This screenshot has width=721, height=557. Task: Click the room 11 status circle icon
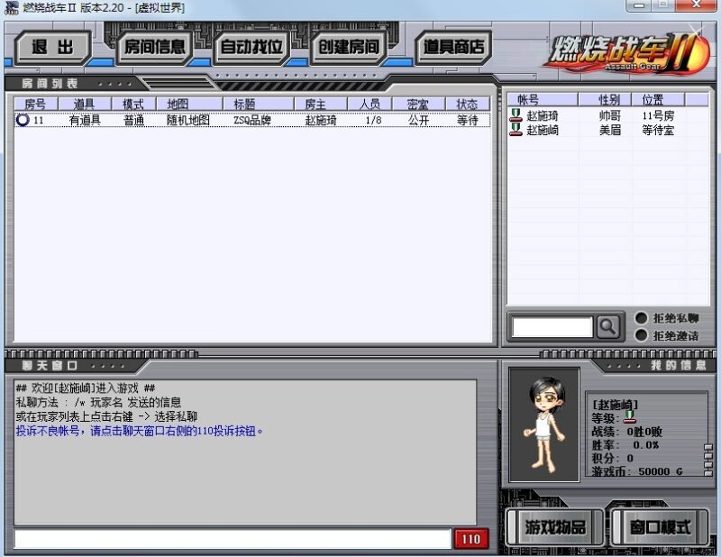pos(23,120)
